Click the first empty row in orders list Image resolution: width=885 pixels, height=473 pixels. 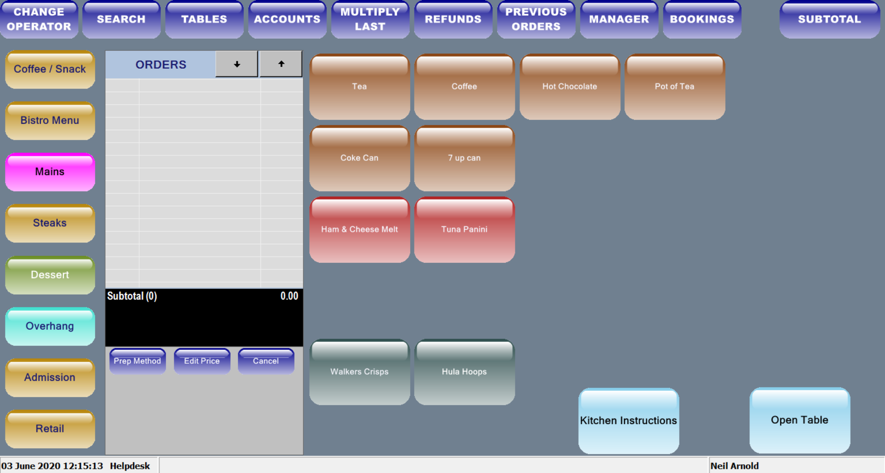[204, 85]
